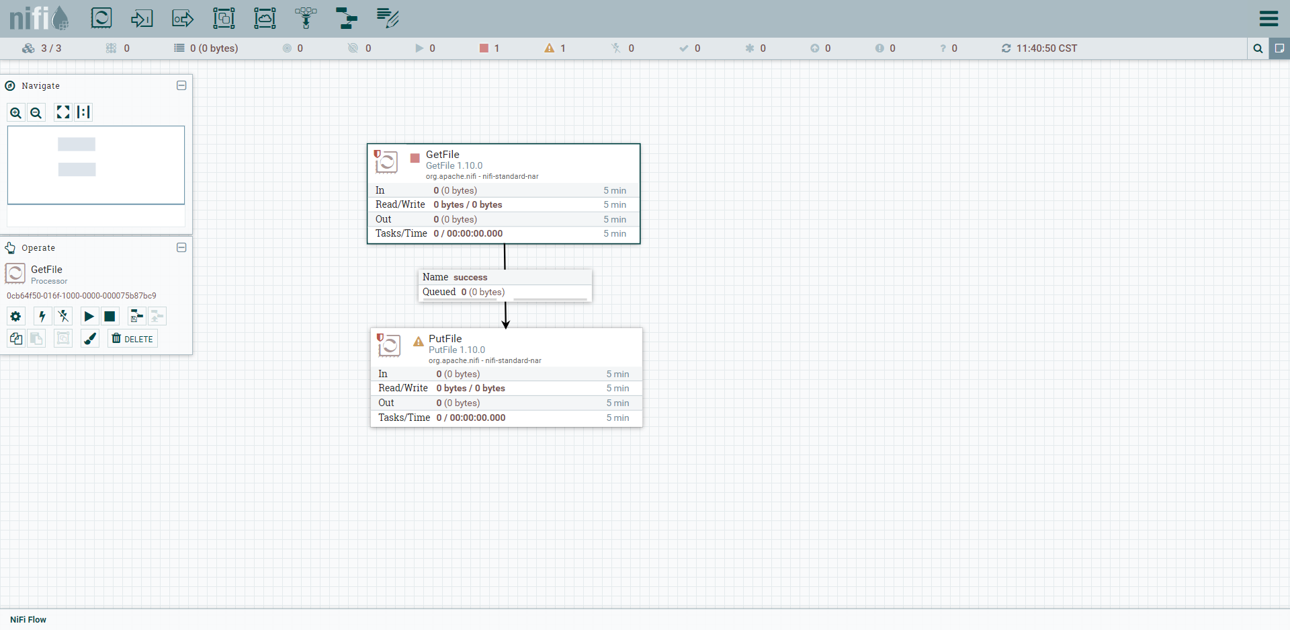The width and height of the screenshot is (1290, 630).
Task: Click the Enable lightning bolt icon
Action: [42, 316]
